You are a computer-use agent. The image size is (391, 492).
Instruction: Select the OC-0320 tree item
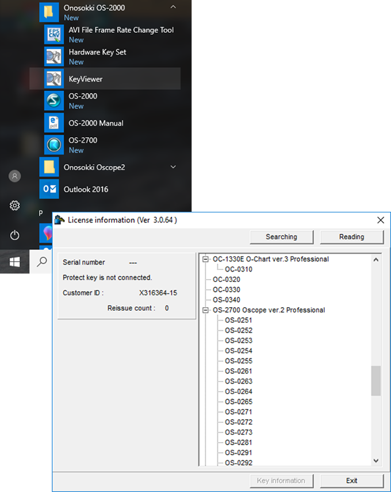click(x=227, y=280)
